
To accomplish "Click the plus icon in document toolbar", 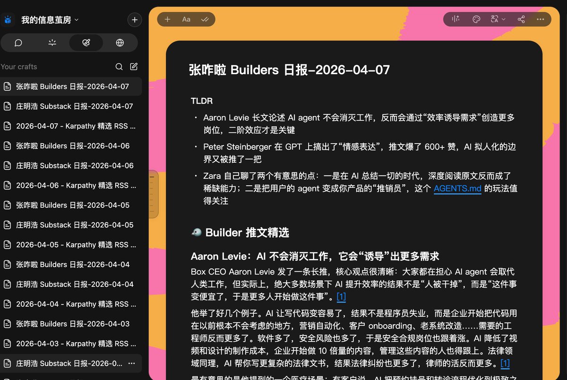I will [x=167, y=19].
